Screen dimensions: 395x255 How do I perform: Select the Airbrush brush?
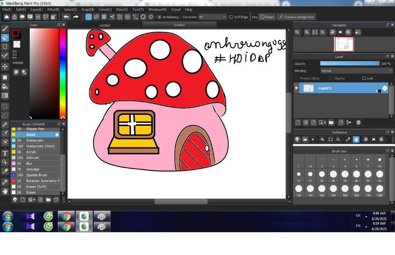(x=35, y=158)
